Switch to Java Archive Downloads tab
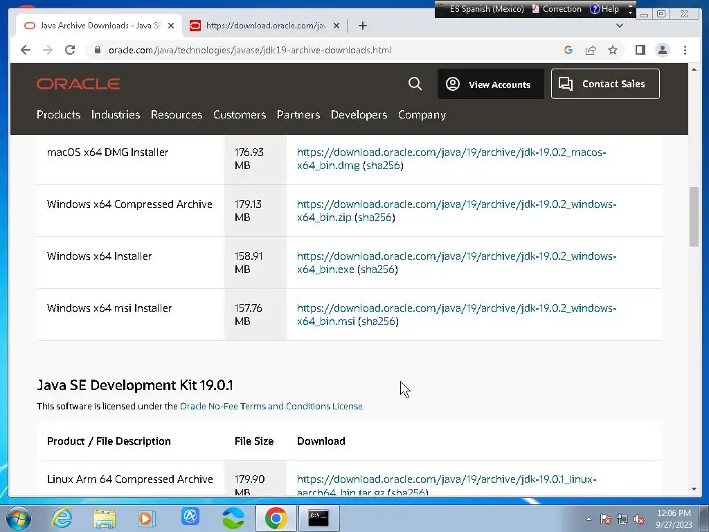The height and width of the screenshot is (532, 709). click(98, 26)
